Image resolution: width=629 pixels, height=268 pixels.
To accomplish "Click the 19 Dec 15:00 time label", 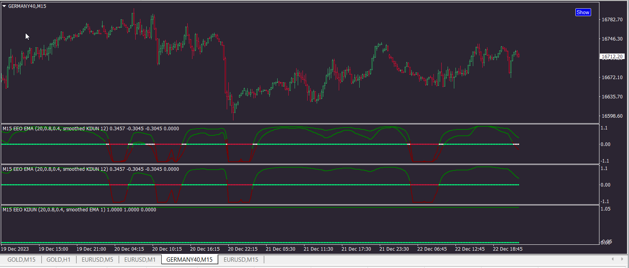I will tap(53, 249).
